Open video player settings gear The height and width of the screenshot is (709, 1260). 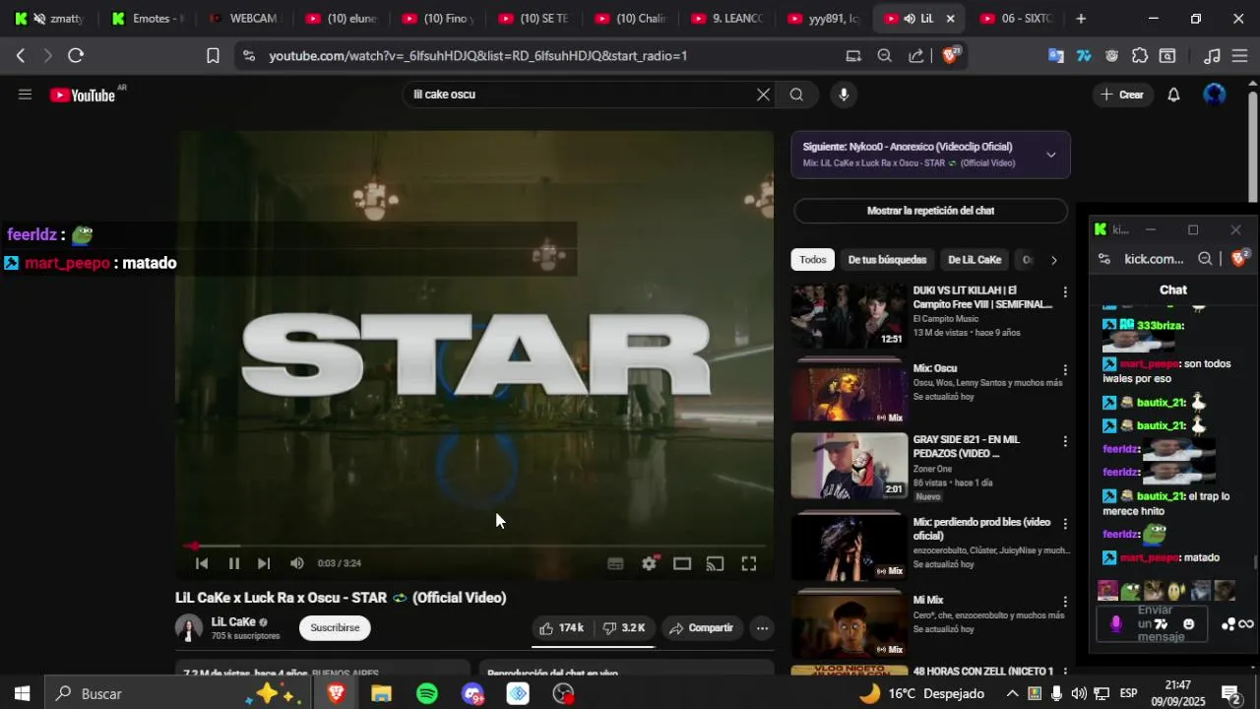click(x=649, y=563)
